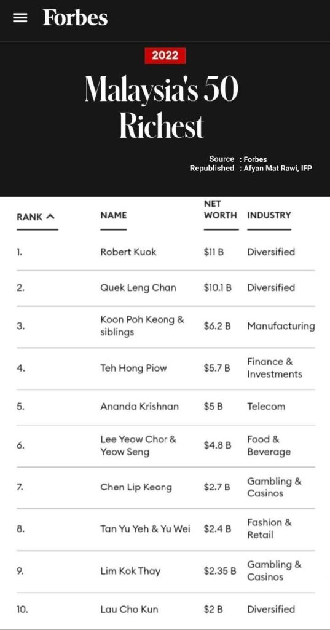
Task: Select Tan Yu Yeh & Yu Wei
Action: click(x=145, y=529)
